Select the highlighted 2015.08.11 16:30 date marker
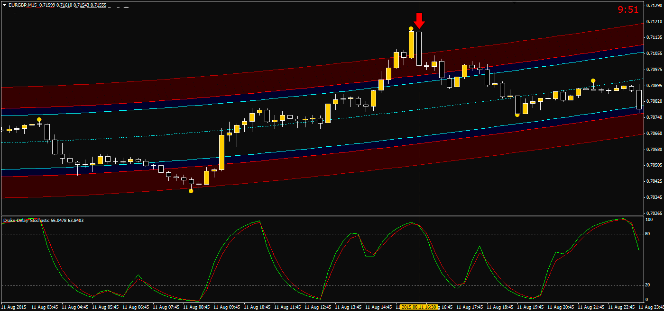The height and width of the screenshot is (311, 664). pyautogui.click(x=418, y=307)
